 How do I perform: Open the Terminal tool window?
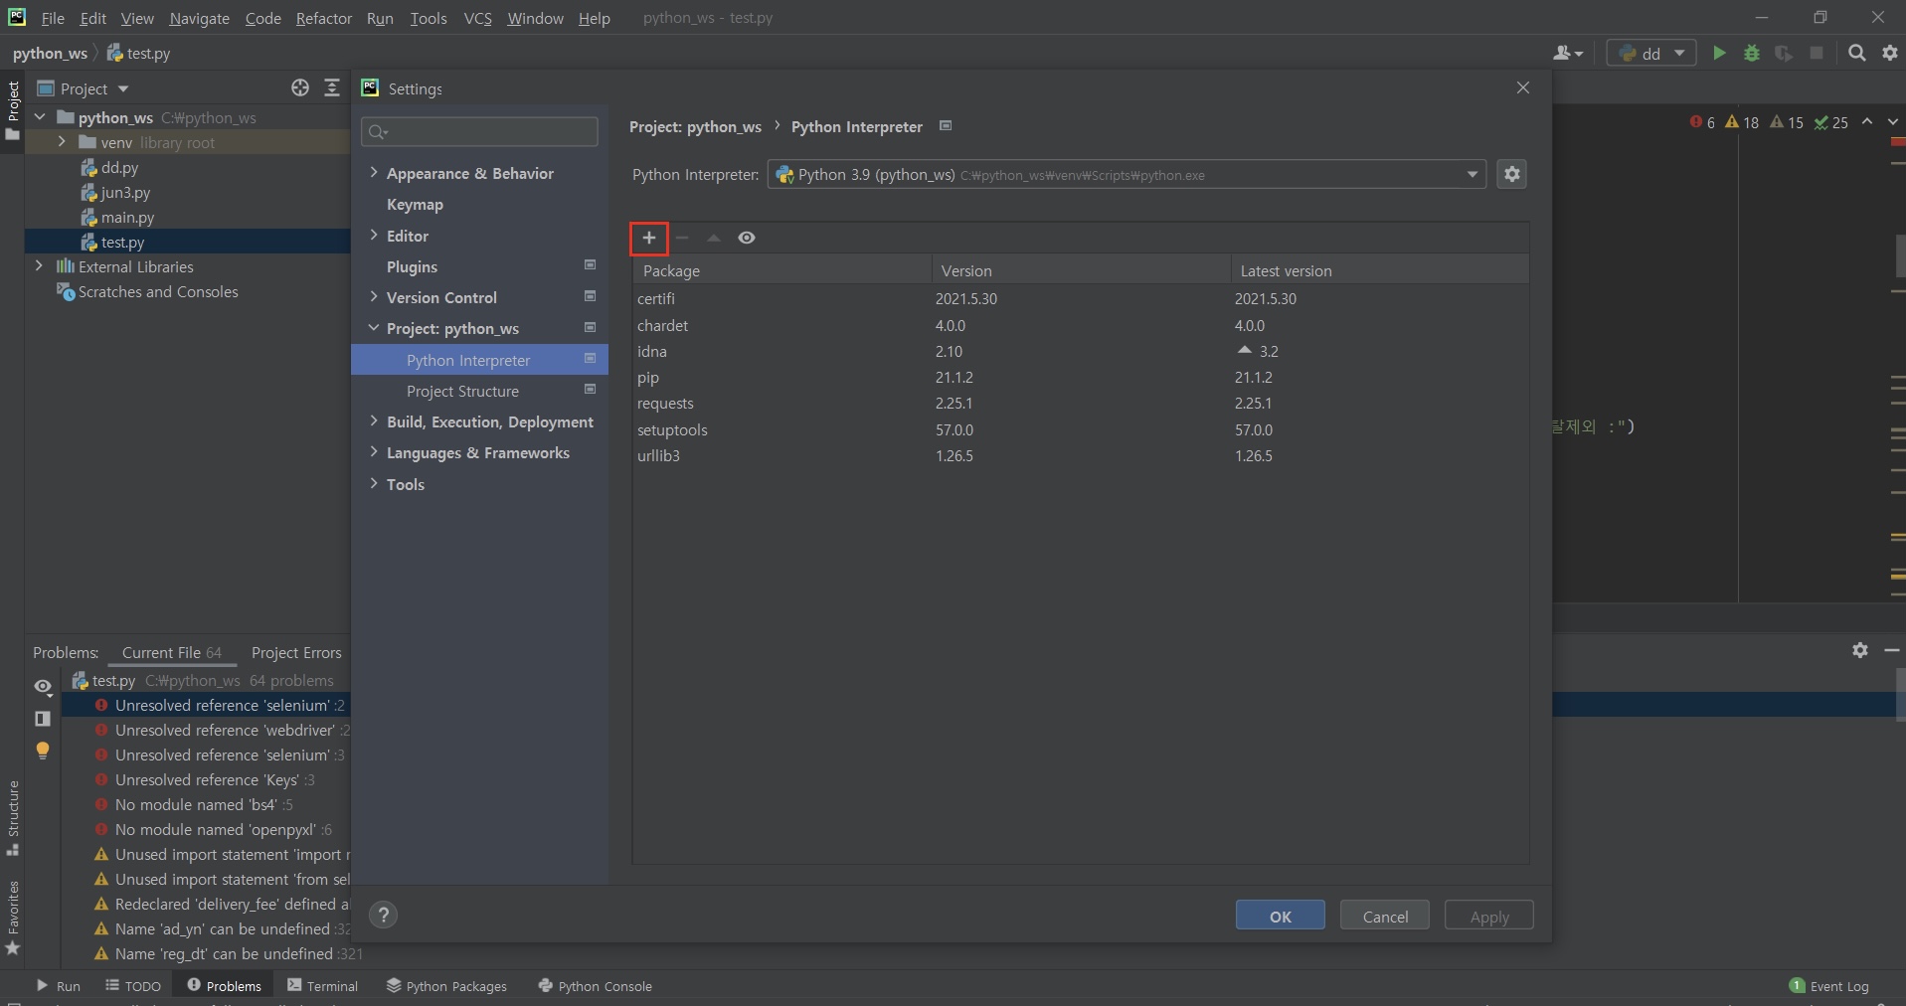point(322,985)
